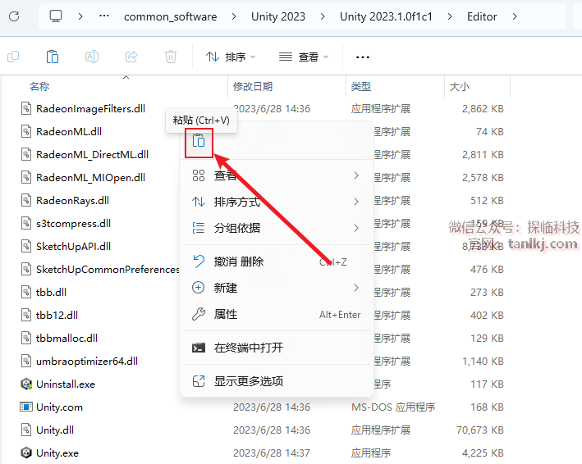Sort by 修改日期 column header
The image size is (582, 464).
pos(253,87)
